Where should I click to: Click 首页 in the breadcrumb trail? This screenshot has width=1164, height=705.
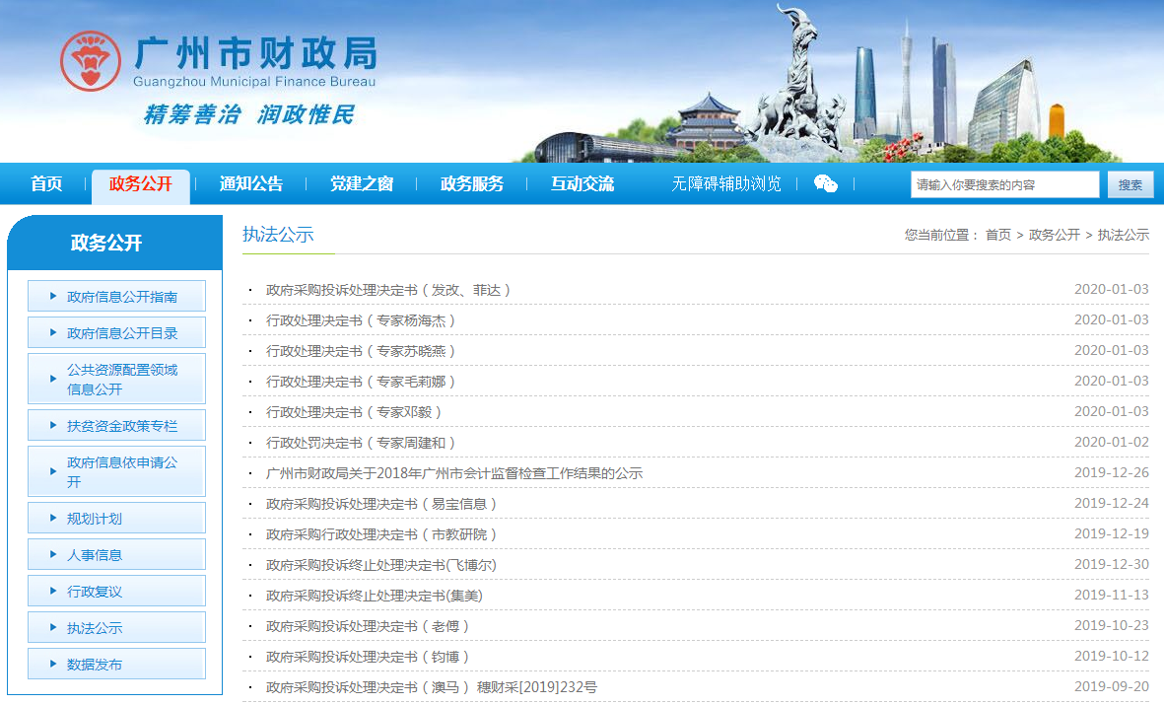[997, 235]
